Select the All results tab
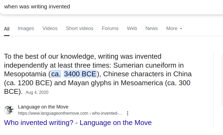The width and height of the screenshot is (223, 135). pos(7,29)
